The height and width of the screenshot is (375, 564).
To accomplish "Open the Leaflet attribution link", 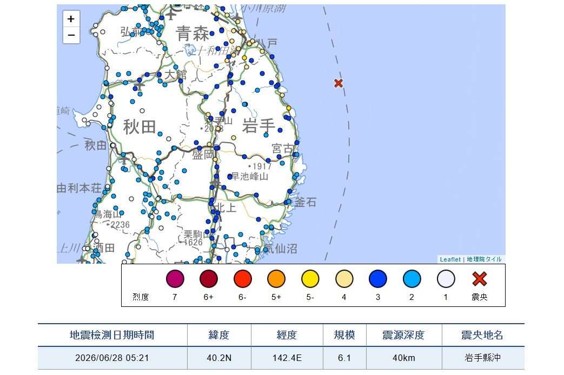I will [x=450, y=259].
